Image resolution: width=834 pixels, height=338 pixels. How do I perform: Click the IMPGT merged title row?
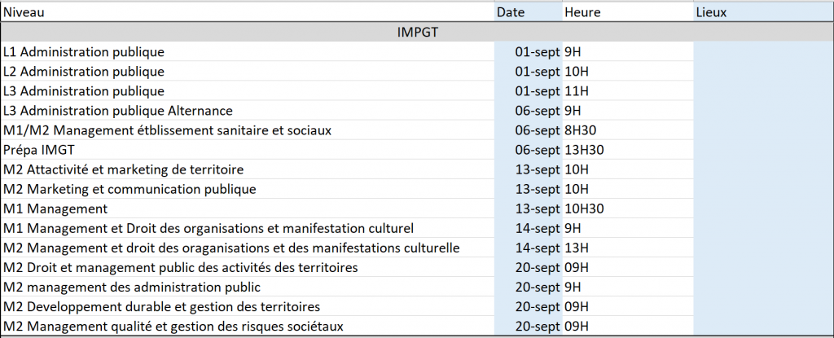tap(417, 32)
